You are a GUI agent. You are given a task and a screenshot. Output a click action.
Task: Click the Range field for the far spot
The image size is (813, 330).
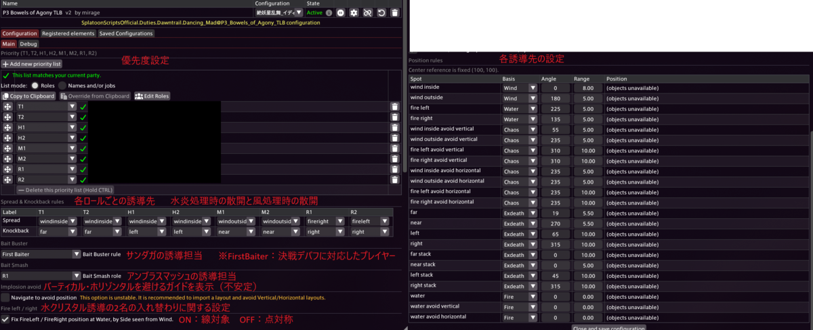pyautogui.click(x=589, y=212)
